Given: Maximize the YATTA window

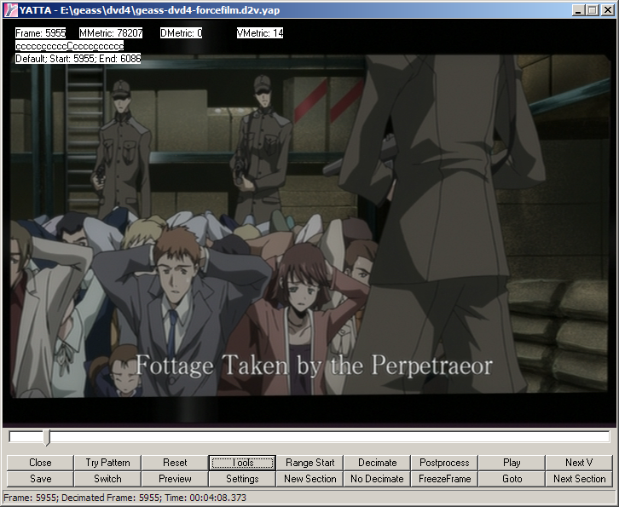Looking at the screenshot, I should 592,10.
